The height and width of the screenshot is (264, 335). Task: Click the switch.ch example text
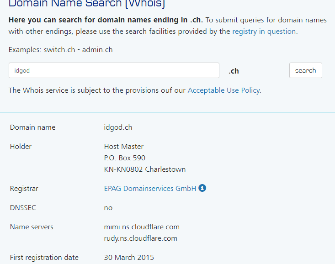pos(59,50)
